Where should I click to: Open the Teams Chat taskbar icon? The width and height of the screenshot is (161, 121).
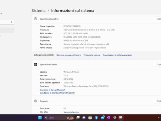click(84, 118)
